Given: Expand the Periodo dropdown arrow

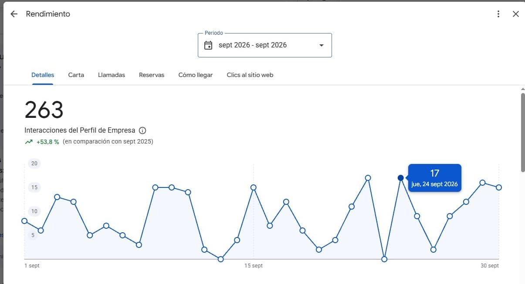Looking at the screenshot, I should pyautogui.click(x=322, y=45).
